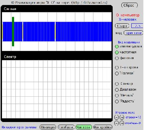Viewport: 144px width, 130px height.
Task: Toggle the ход крестики move button
Action: pyautogui.click(x=133, y=33)
